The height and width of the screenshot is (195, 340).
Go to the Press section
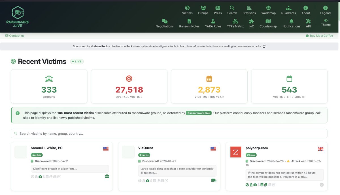click(x=218, y=10)
